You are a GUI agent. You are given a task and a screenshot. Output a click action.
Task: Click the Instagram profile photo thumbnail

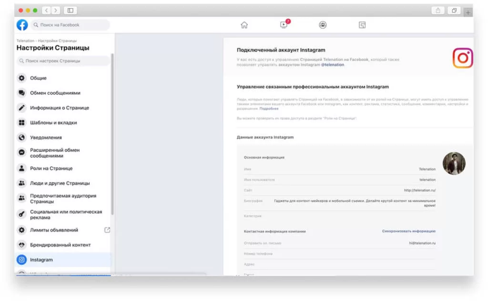(454, 163)
